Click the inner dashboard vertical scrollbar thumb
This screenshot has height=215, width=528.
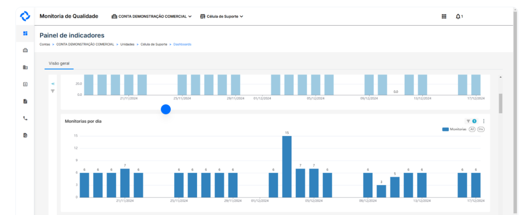click(x=500, y=103)
